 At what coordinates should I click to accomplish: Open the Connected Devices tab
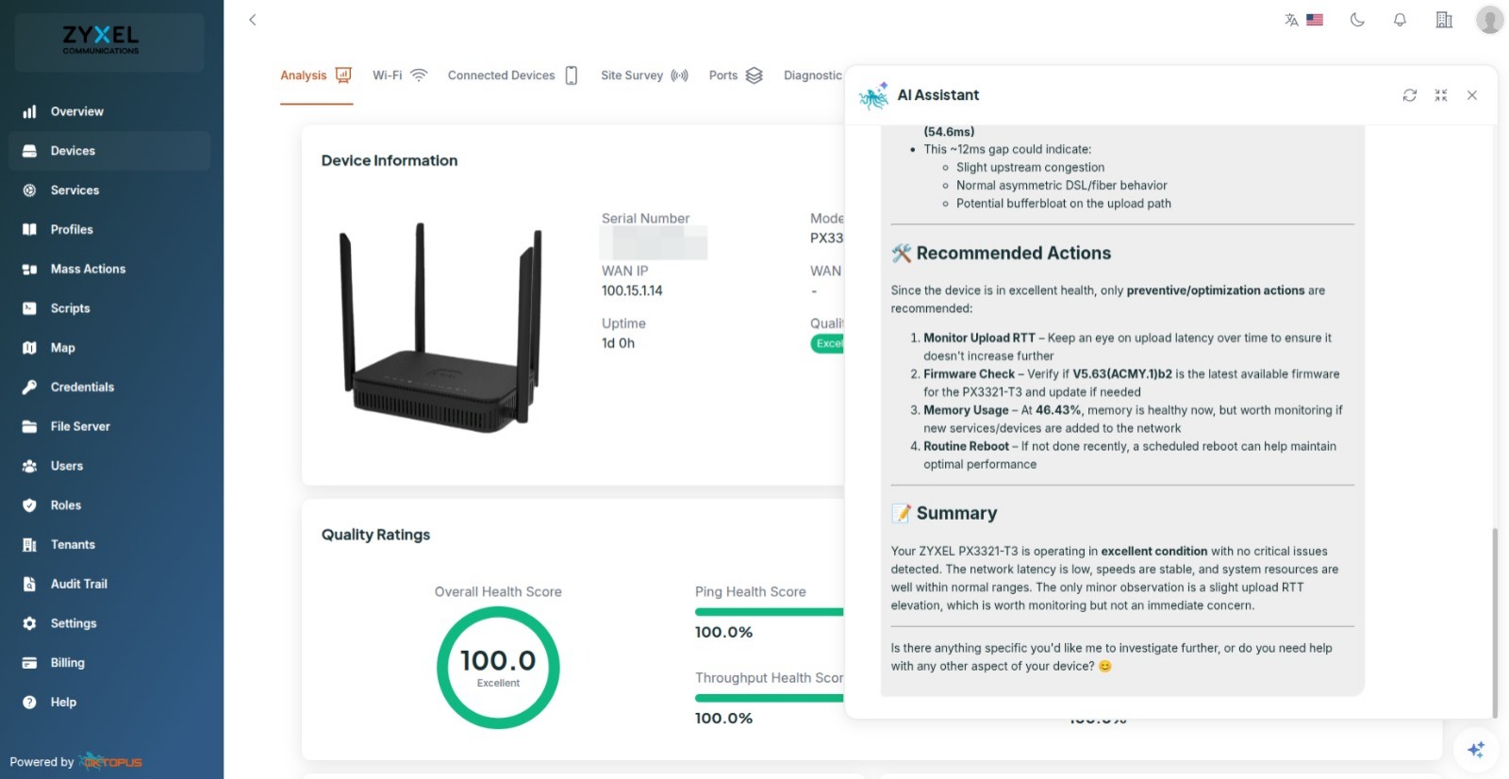pos(513,75)
